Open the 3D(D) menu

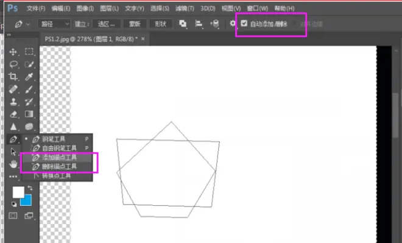(x=208, y=9)
